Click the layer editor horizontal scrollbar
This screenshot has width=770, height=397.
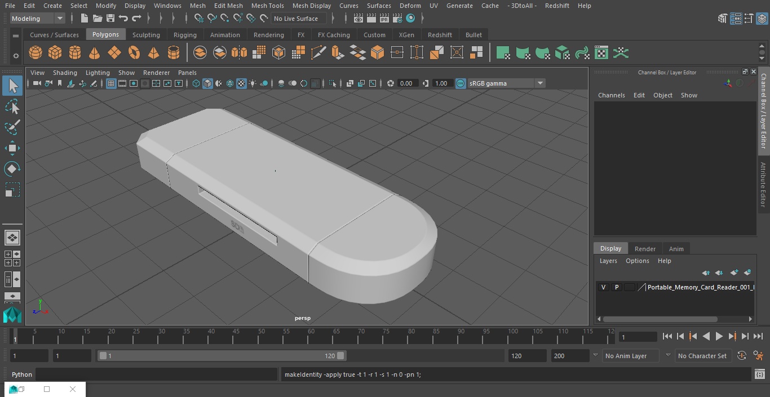tap(660, 319)
